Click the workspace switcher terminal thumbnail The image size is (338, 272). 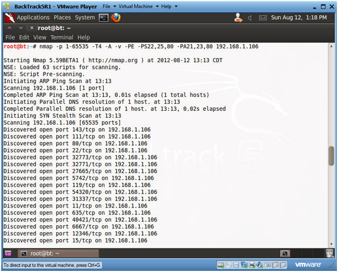pos(285,253)
